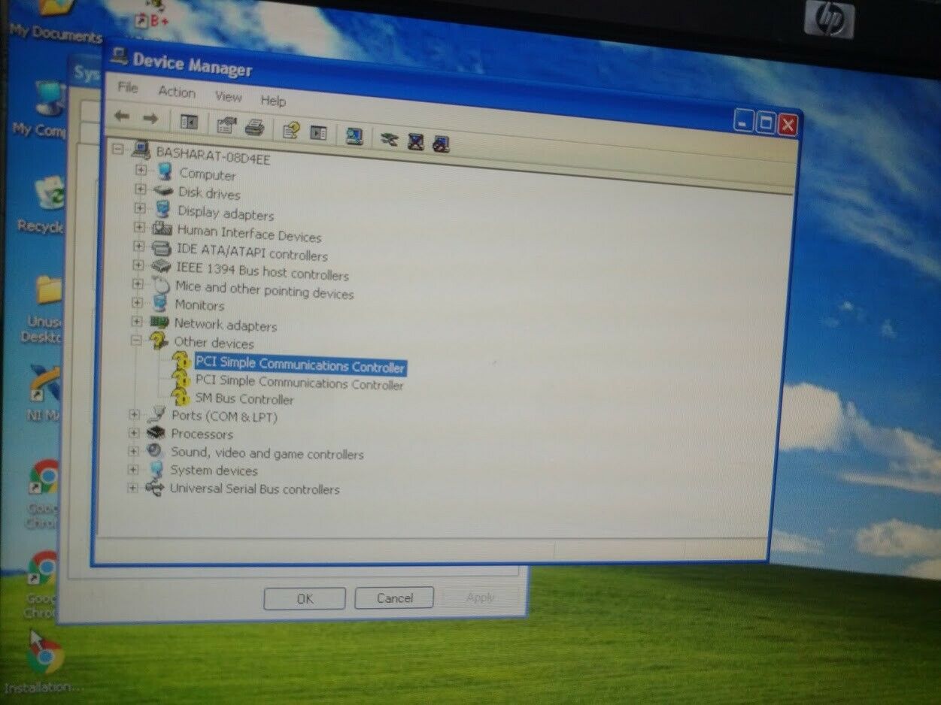Image resolution: width=941 pixels, height=705 pixels.
Task: Collapse the Other devices category
Action: pos(136,340)
